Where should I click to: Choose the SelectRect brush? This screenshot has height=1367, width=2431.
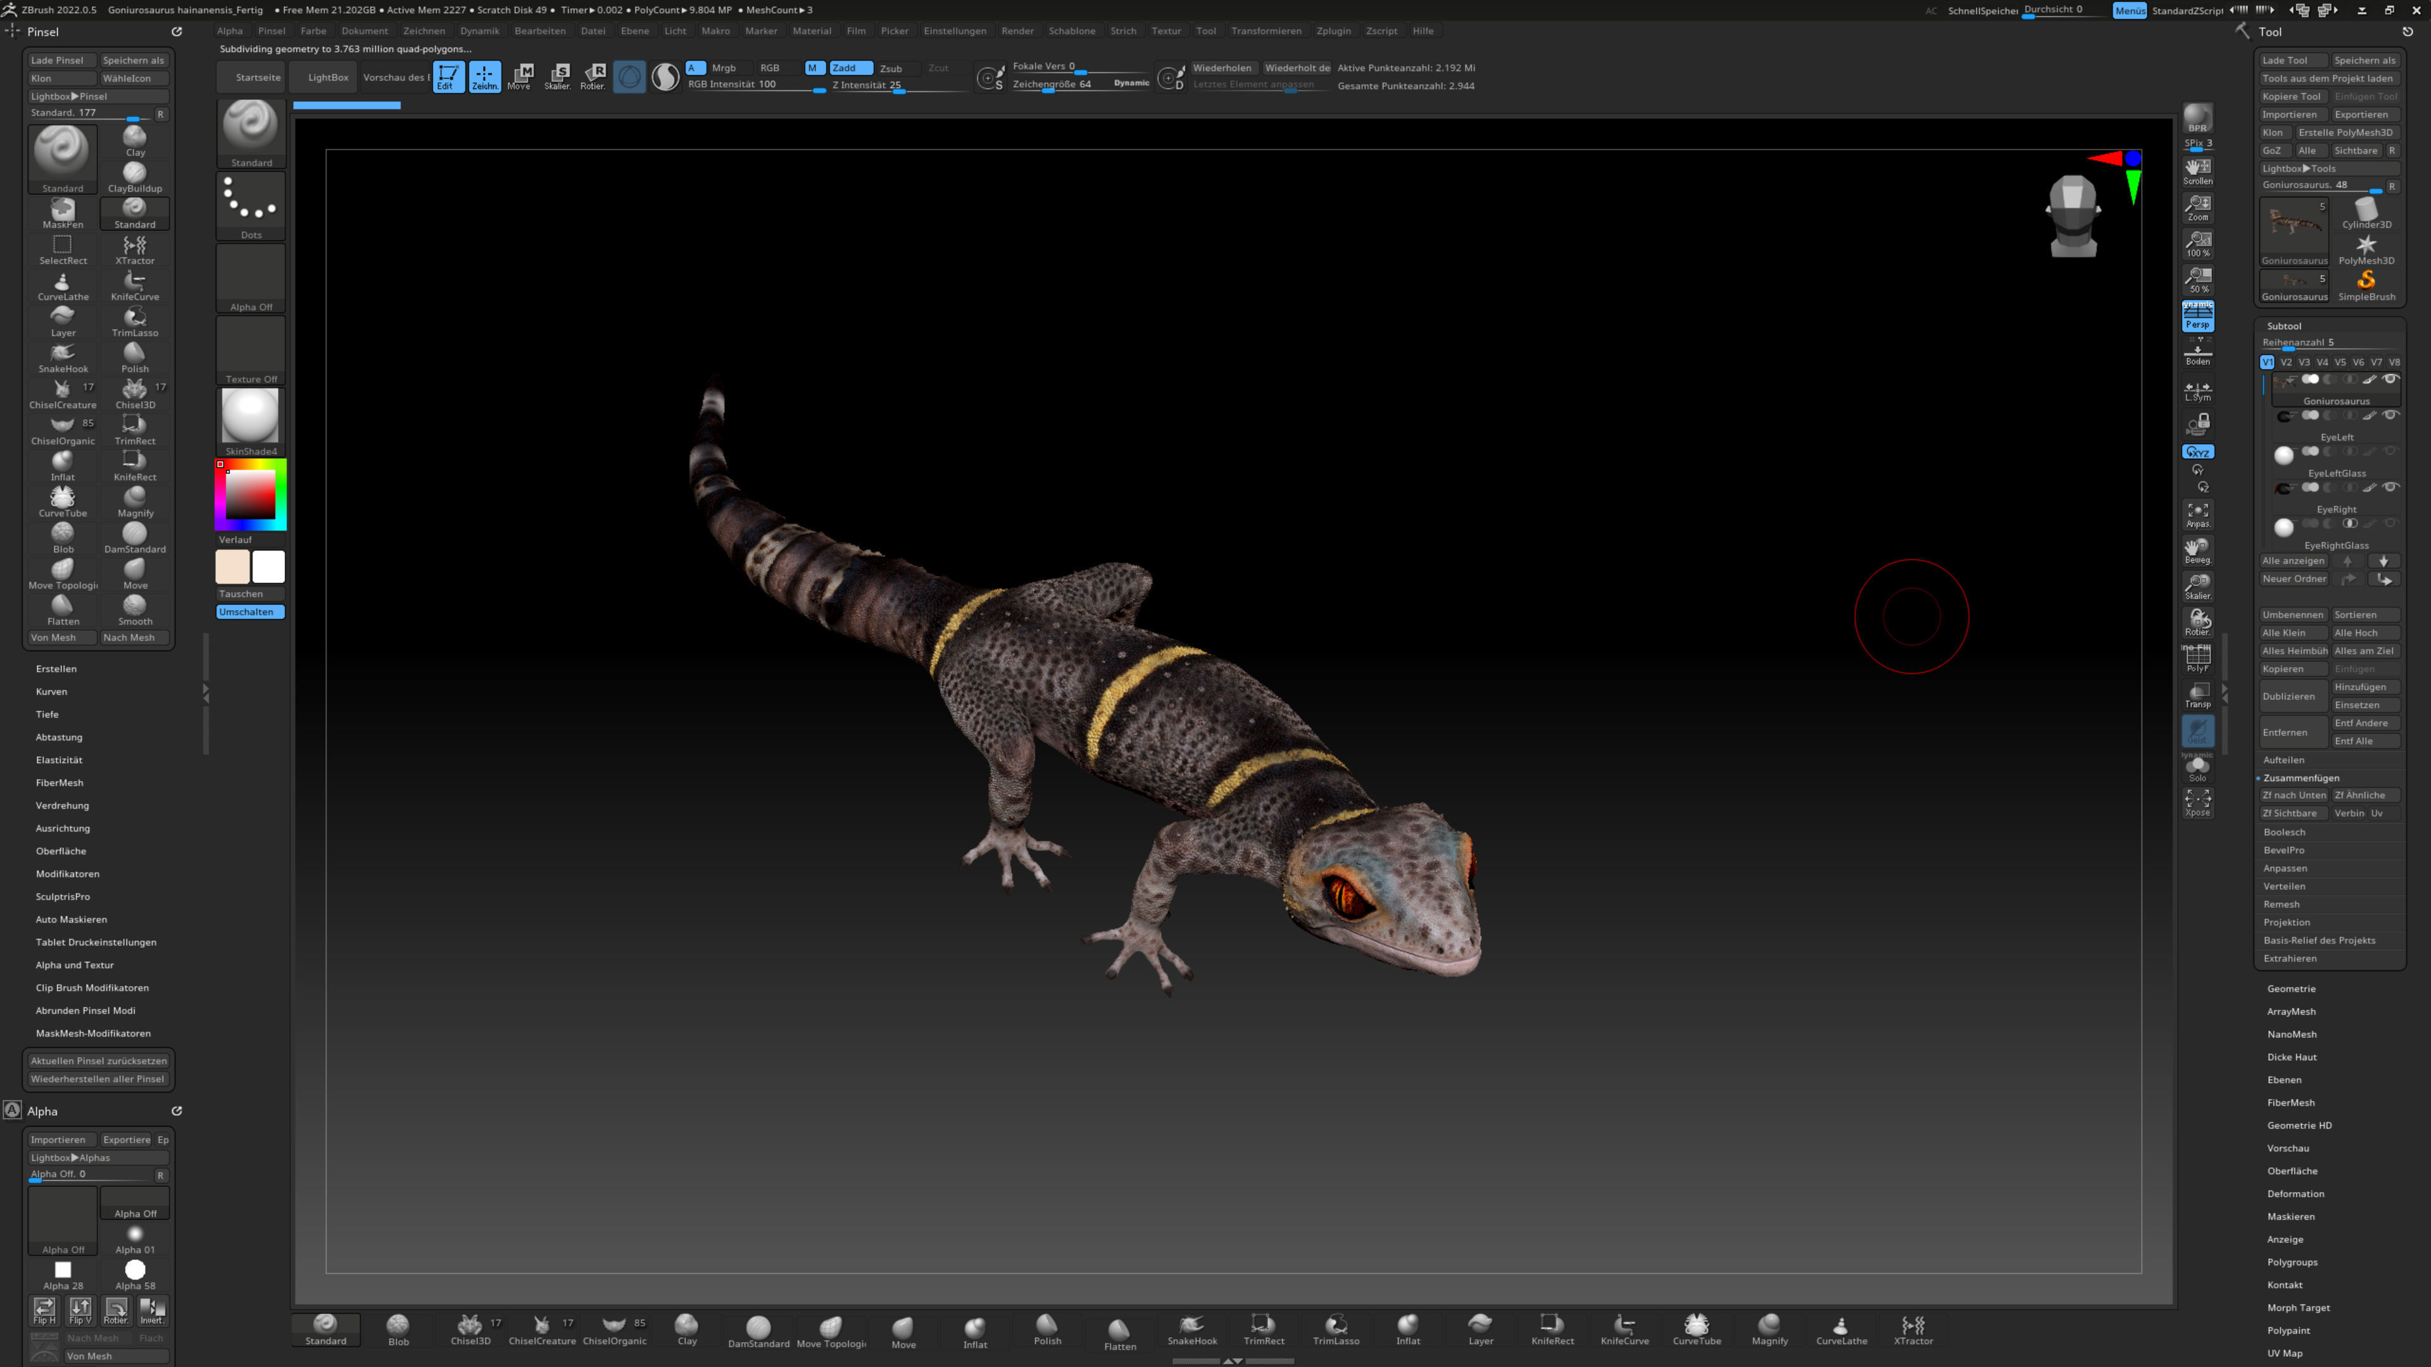point(62,249)
